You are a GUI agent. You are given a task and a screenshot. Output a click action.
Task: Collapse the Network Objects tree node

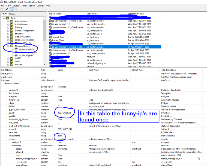(x=8, y=46)
